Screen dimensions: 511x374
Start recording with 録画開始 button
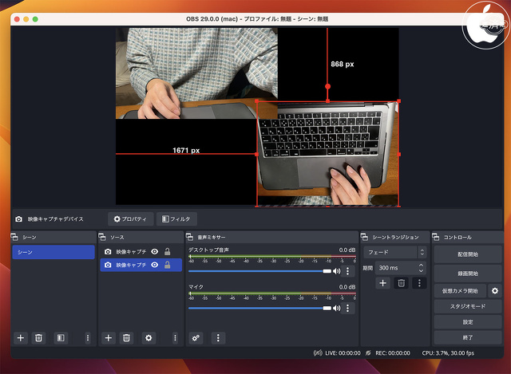tap(468, 274)
